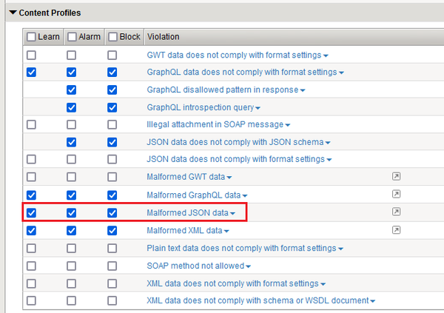Expand Malformed JSON data violation dropdown
Screen dimensions: 444x313
pos(232,214)
